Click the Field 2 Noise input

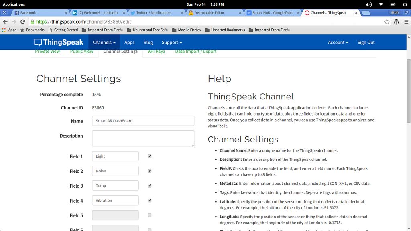point(115,171)
